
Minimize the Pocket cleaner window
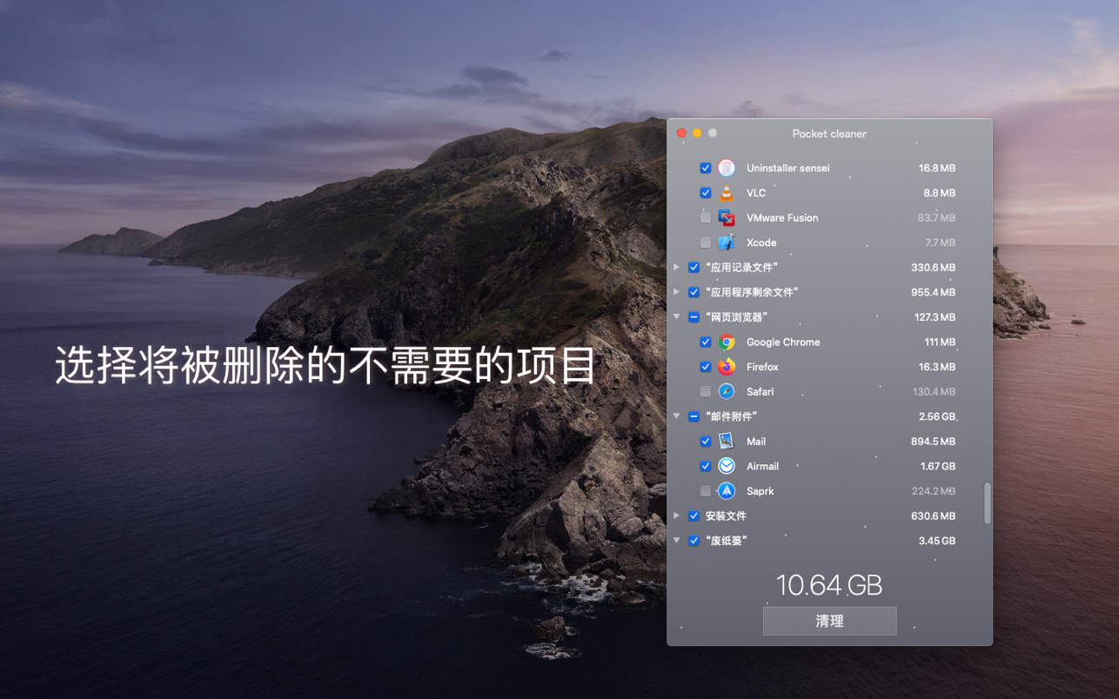point(697,133)
